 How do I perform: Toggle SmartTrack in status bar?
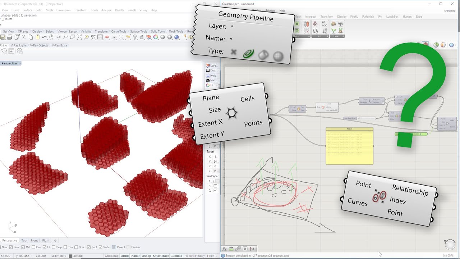pyautogui.click(x=161, y=256)
